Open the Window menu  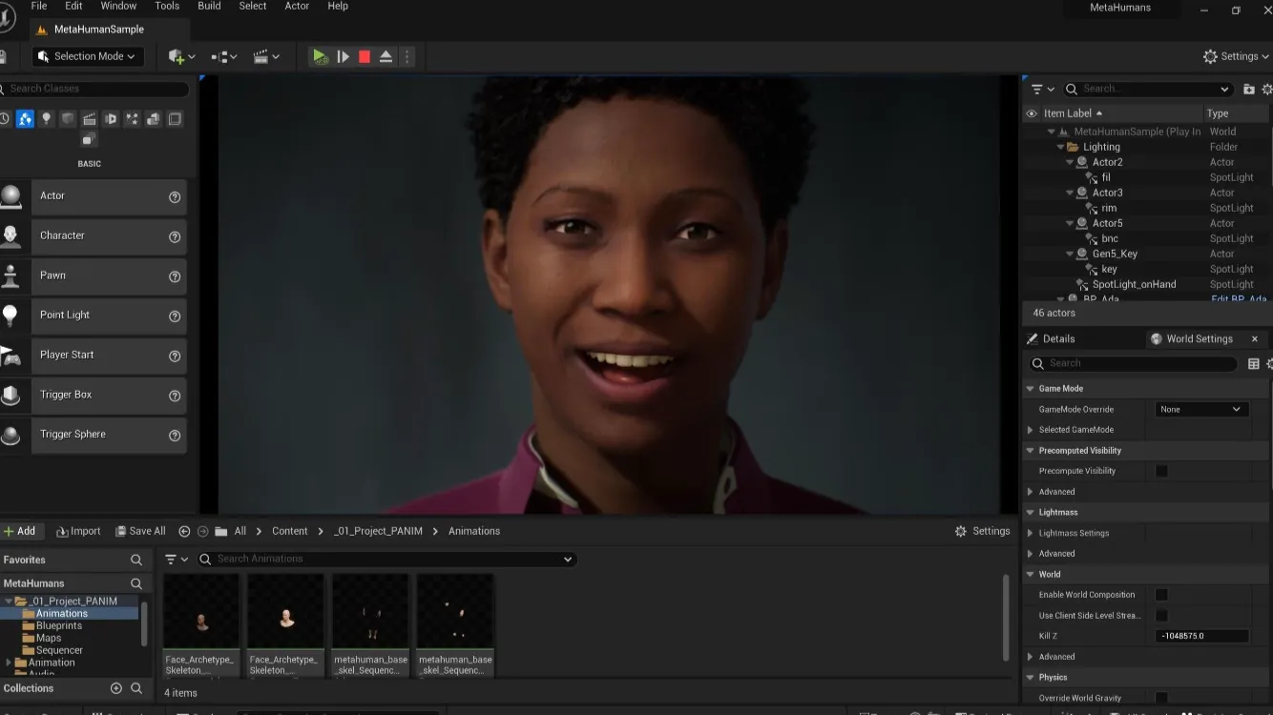[x=118, y=6]
